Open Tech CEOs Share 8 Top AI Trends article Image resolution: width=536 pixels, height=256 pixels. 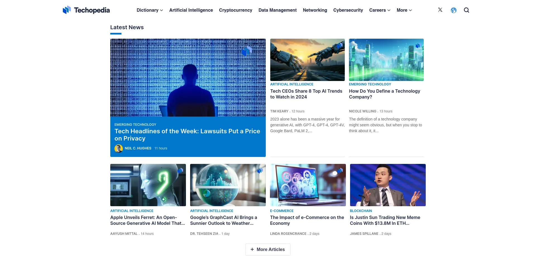click(x=306, y=94)
